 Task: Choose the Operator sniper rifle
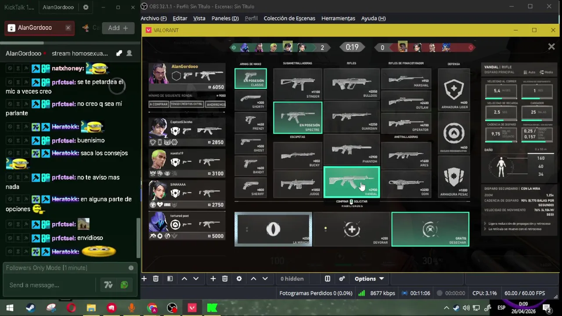coord(406,122)
